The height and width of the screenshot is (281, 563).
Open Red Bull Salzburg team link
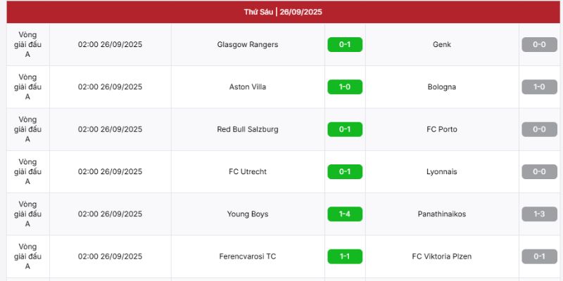click(x=248, y=129)
